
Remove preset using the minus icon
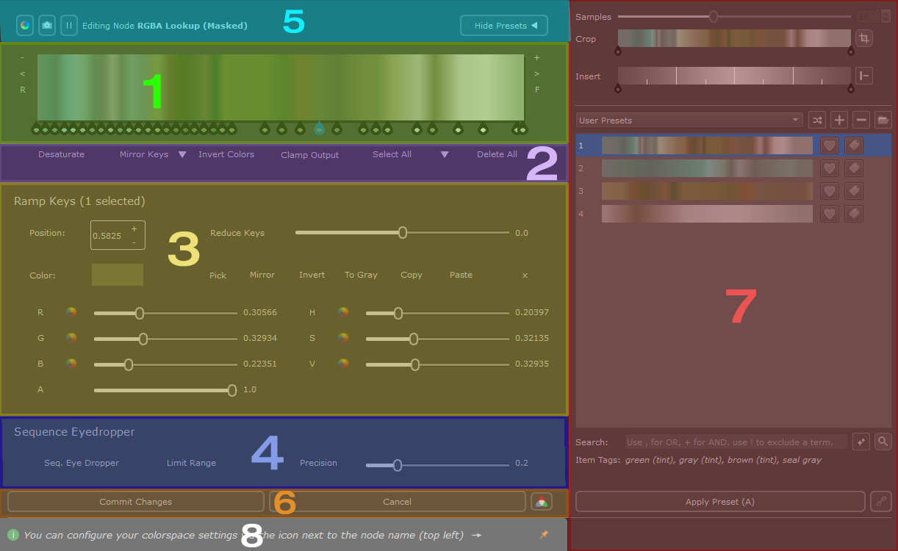(862, 120)
